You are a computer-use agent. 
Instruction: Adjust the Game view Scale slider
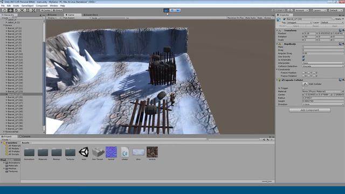coord(112,18)
